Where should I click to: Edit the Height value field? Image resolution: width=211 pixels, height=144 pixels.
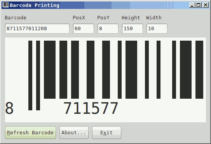tap(133, 29)
